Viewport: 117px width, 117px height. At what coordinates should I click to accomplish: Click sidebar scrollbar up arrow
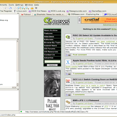coord(18,41)
